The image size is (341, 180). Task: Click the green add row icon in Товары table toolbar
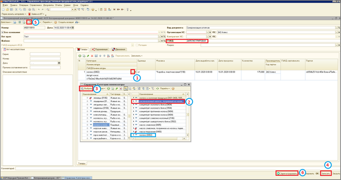coord(80,56)
